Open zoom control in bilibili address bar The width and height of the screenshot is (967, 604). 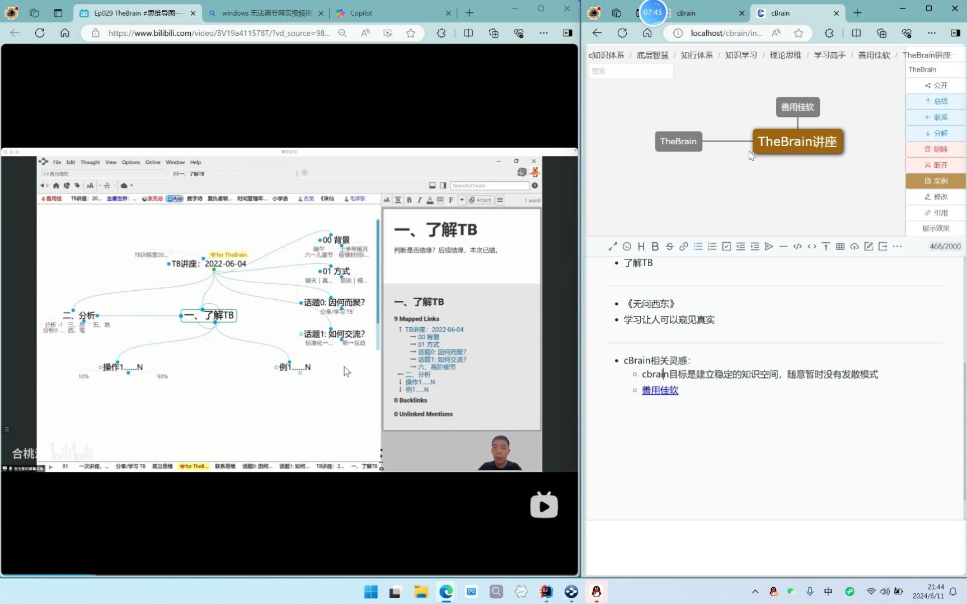pos(342,33)
